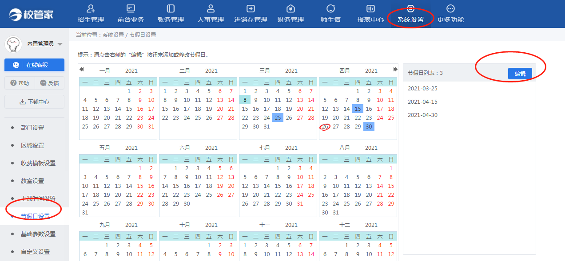This screenshot has height=261, width=565.
Task: Open 报表中心 module
Action: (370, 14)
